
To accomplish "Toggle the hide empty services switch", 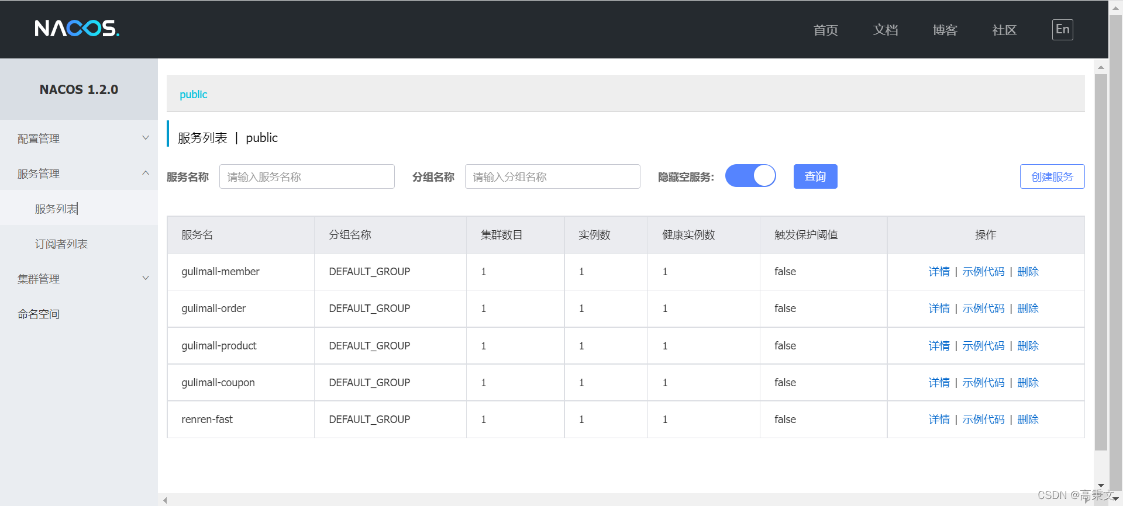I will [750, 175].
